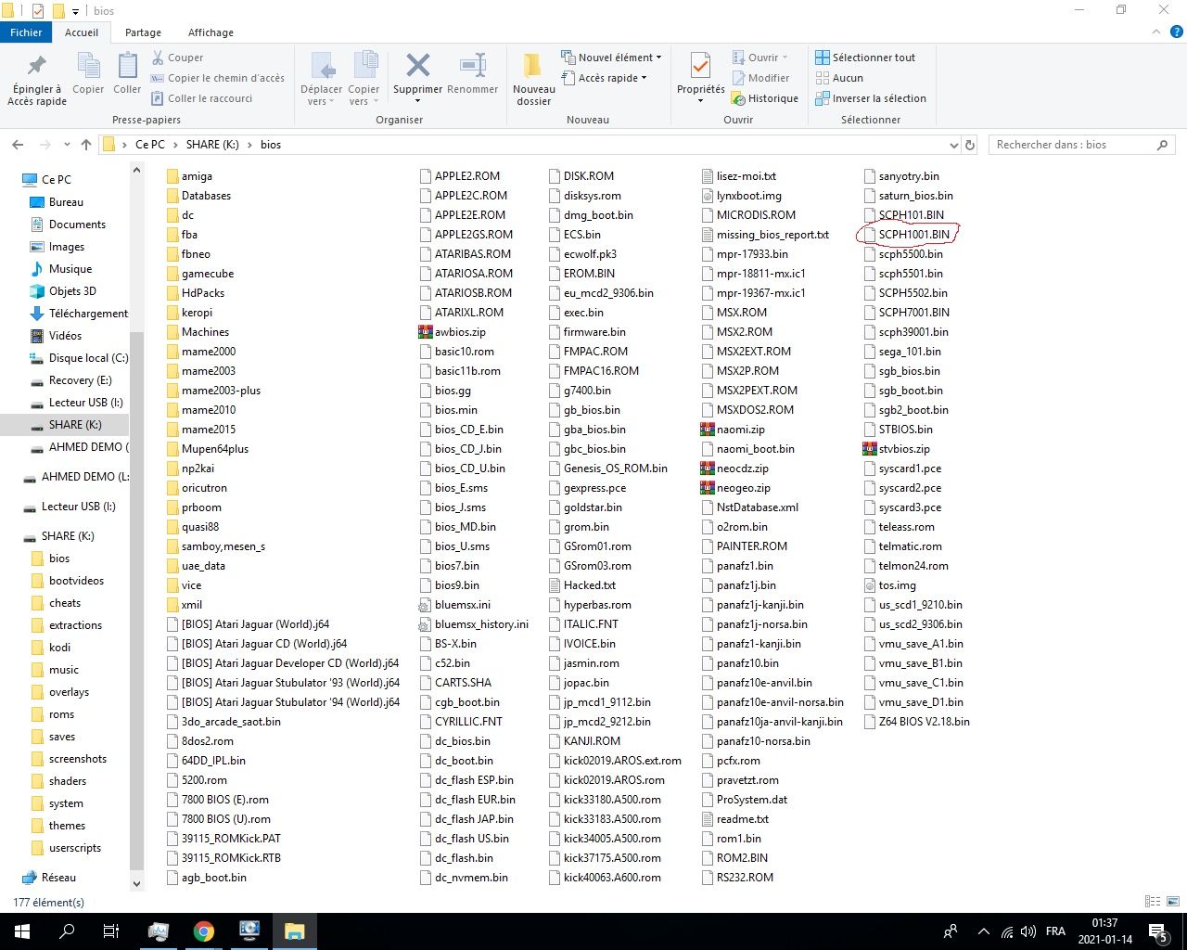Select the Z64 BIOS V2.18.bin file
1187x950 pixels.
click(x=916, y=722)
